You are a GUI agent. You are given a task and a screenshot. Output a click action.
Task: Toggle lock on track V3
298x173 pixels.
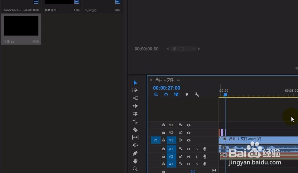click(x=164, y=125)
